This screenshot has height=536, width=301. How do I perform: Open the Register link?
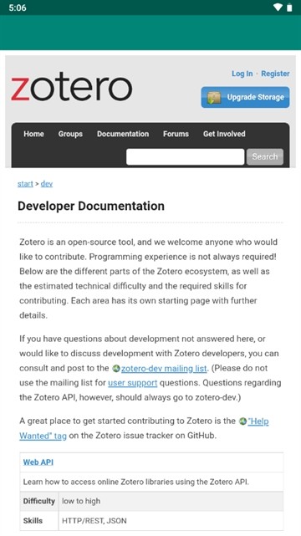pyautogui.click(x=275, y=74)
